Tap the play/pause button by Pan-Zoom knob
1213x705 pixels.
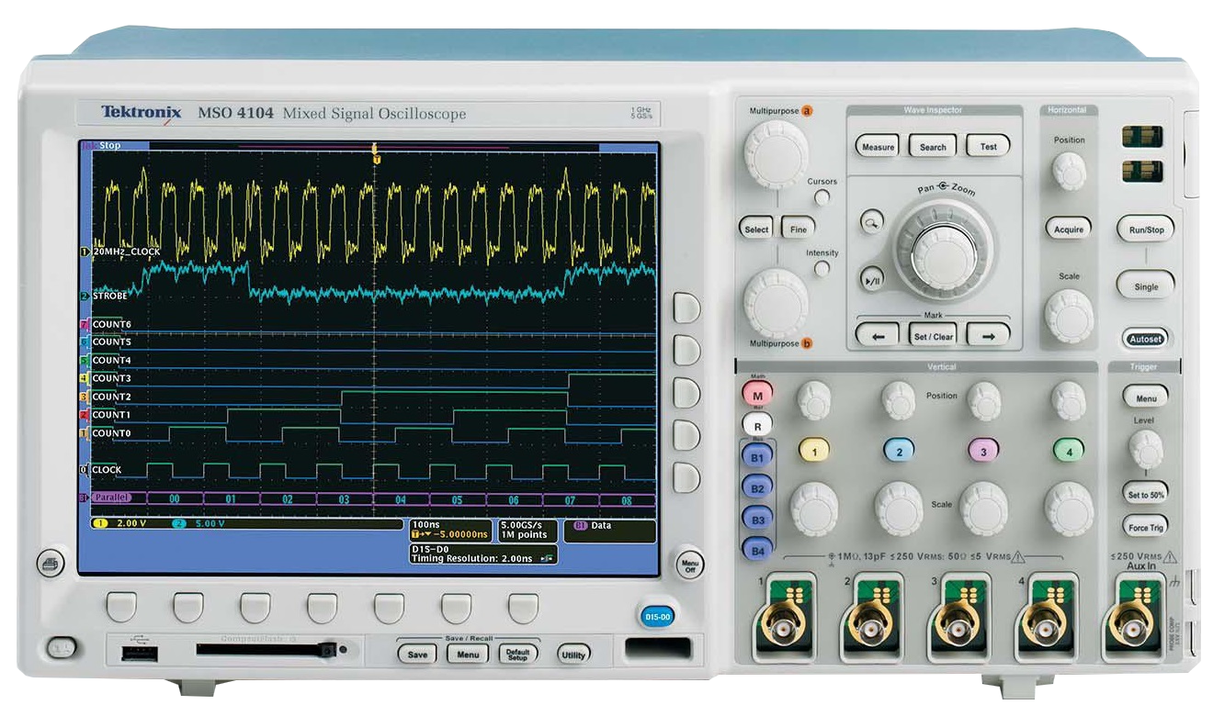[871, 281]
